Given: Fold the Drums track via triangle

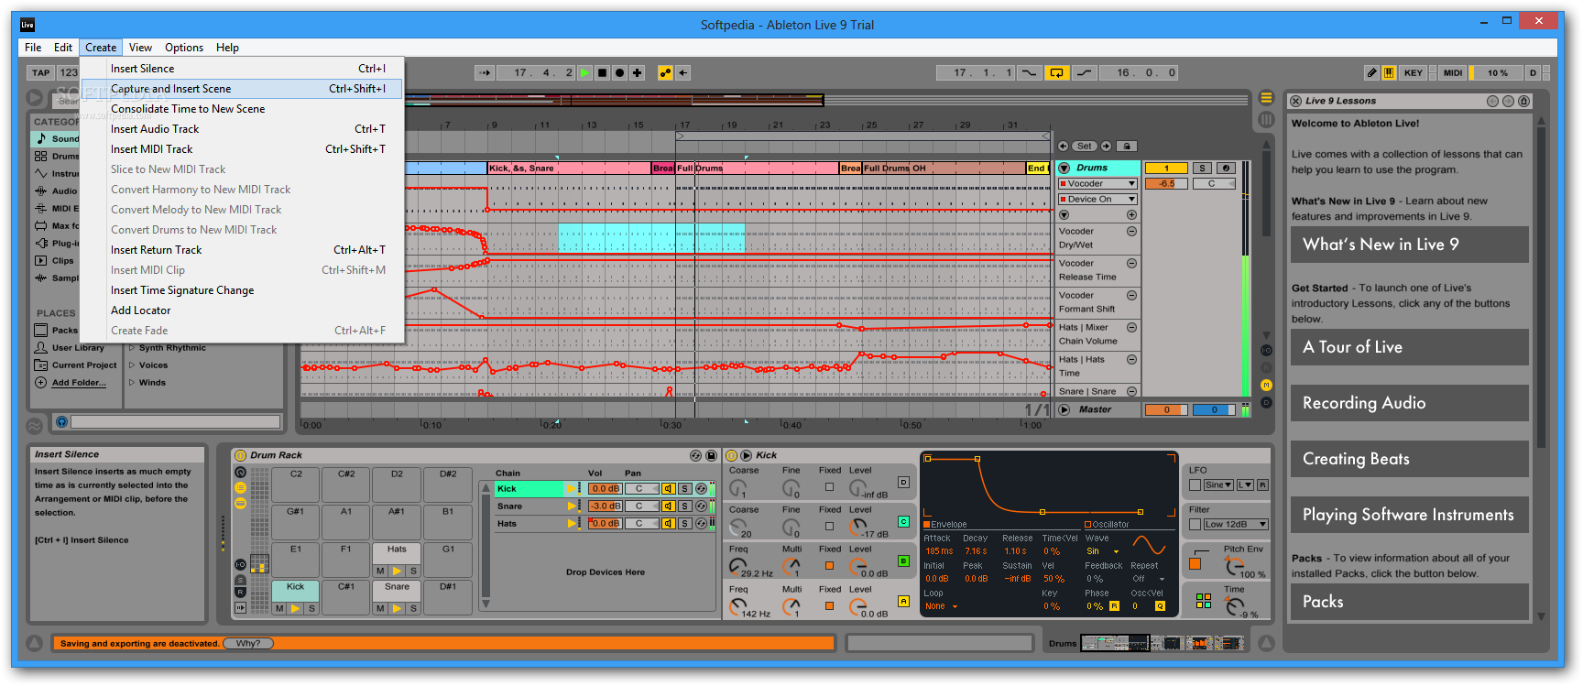Looking at the screenshot, I should pos(1064,168).
